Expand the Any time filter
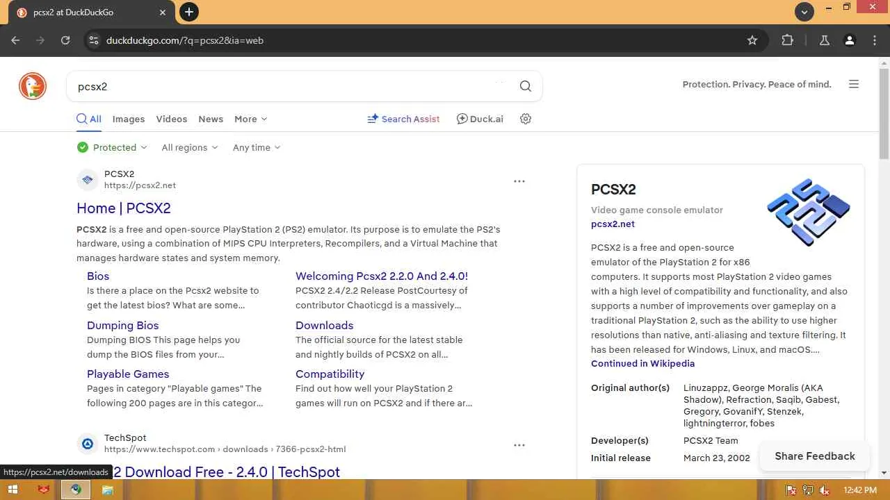 257,147
